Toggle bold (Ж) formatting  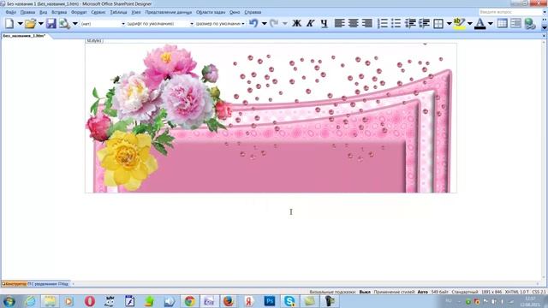(296, 24)
